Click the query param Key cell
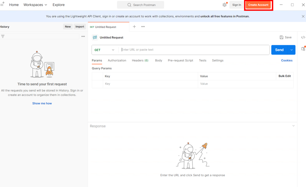Viewport: 306px width, 187px height. pyautogui.click(x=150, y=84)
